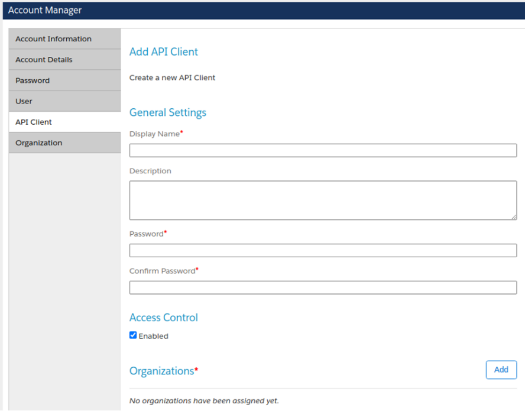Click the Access Control heading

click(x=163, y=318)
